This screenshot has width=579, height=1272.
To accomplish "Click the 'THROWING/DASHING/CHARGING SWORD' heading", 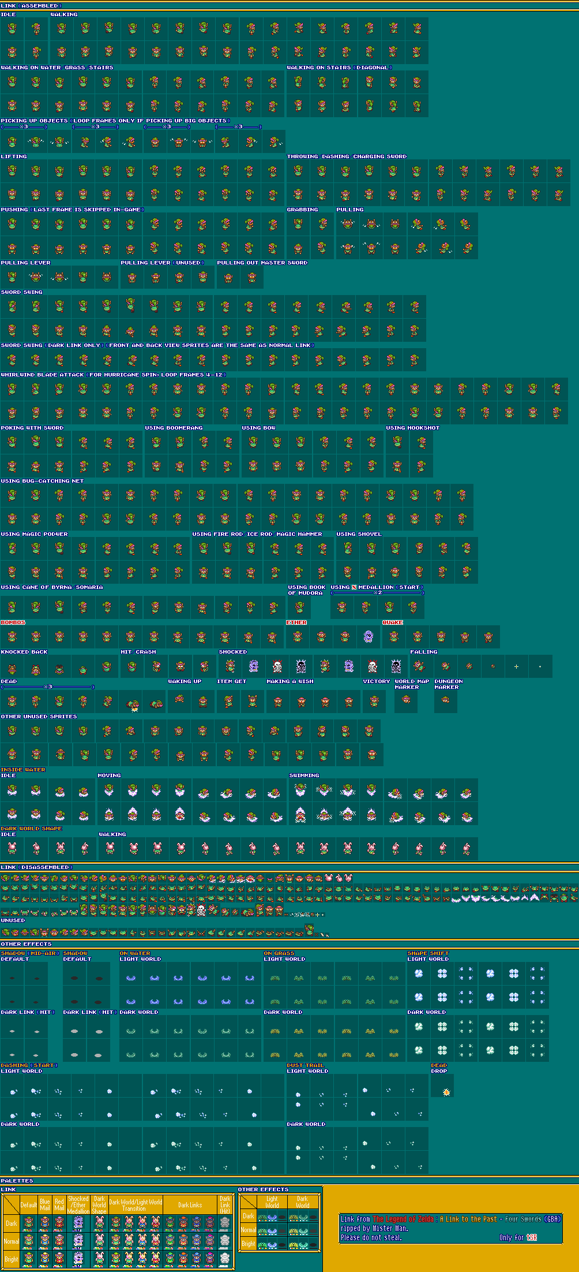I will [347, 156].
